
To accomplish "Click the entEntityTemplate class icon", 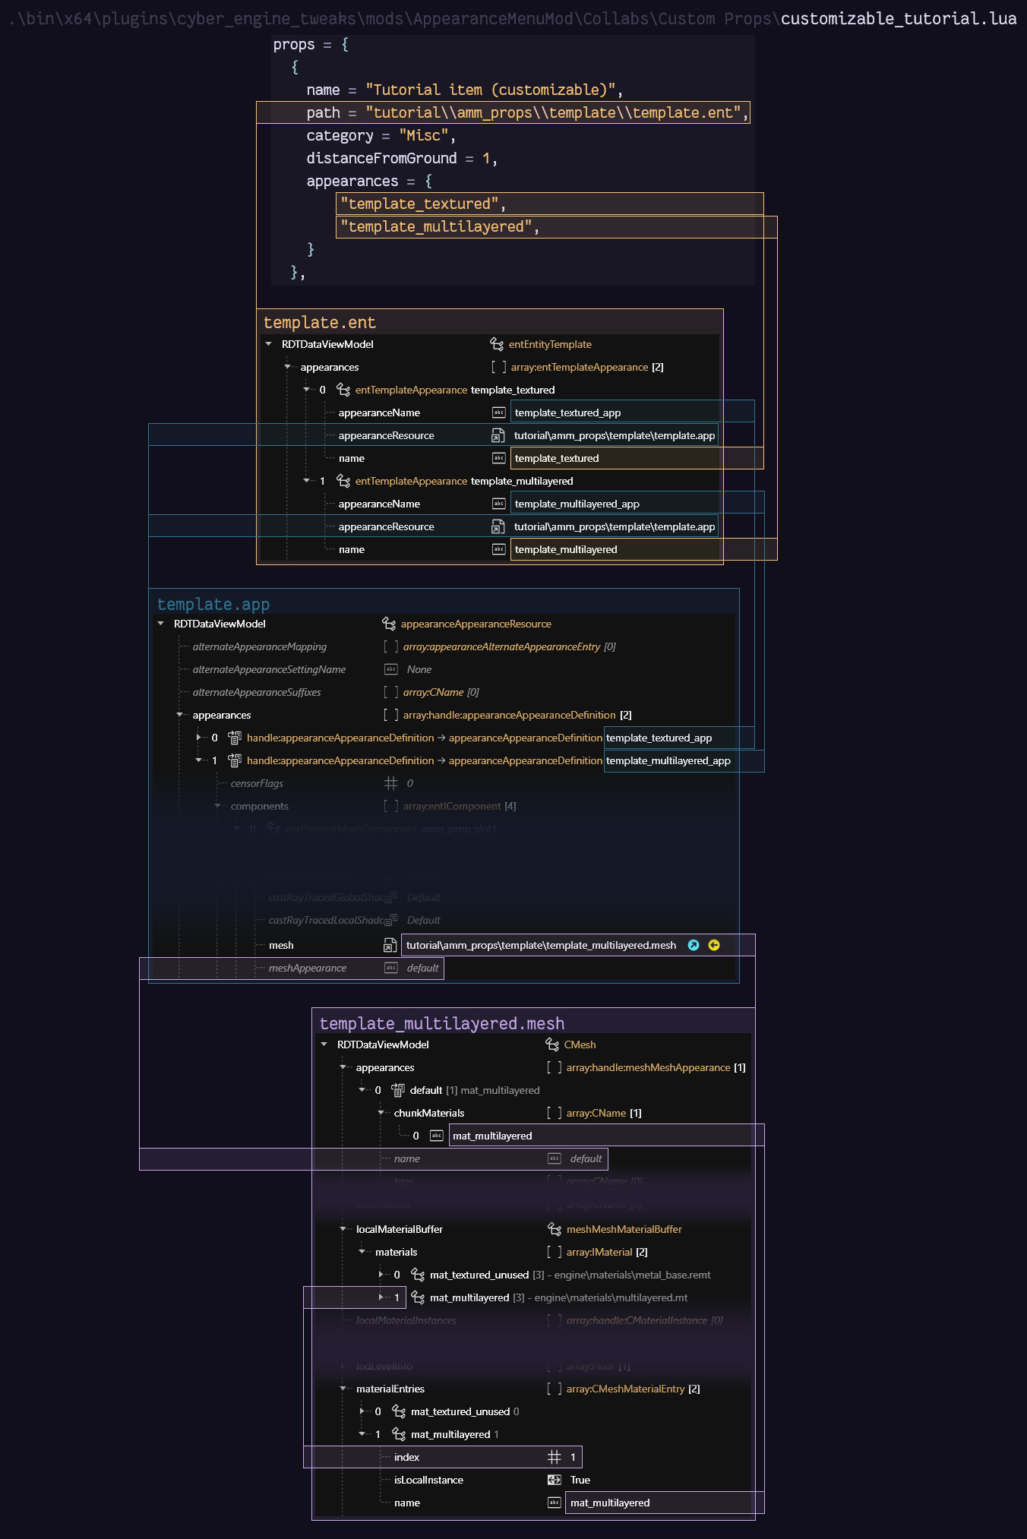I will tap(497, 344).
